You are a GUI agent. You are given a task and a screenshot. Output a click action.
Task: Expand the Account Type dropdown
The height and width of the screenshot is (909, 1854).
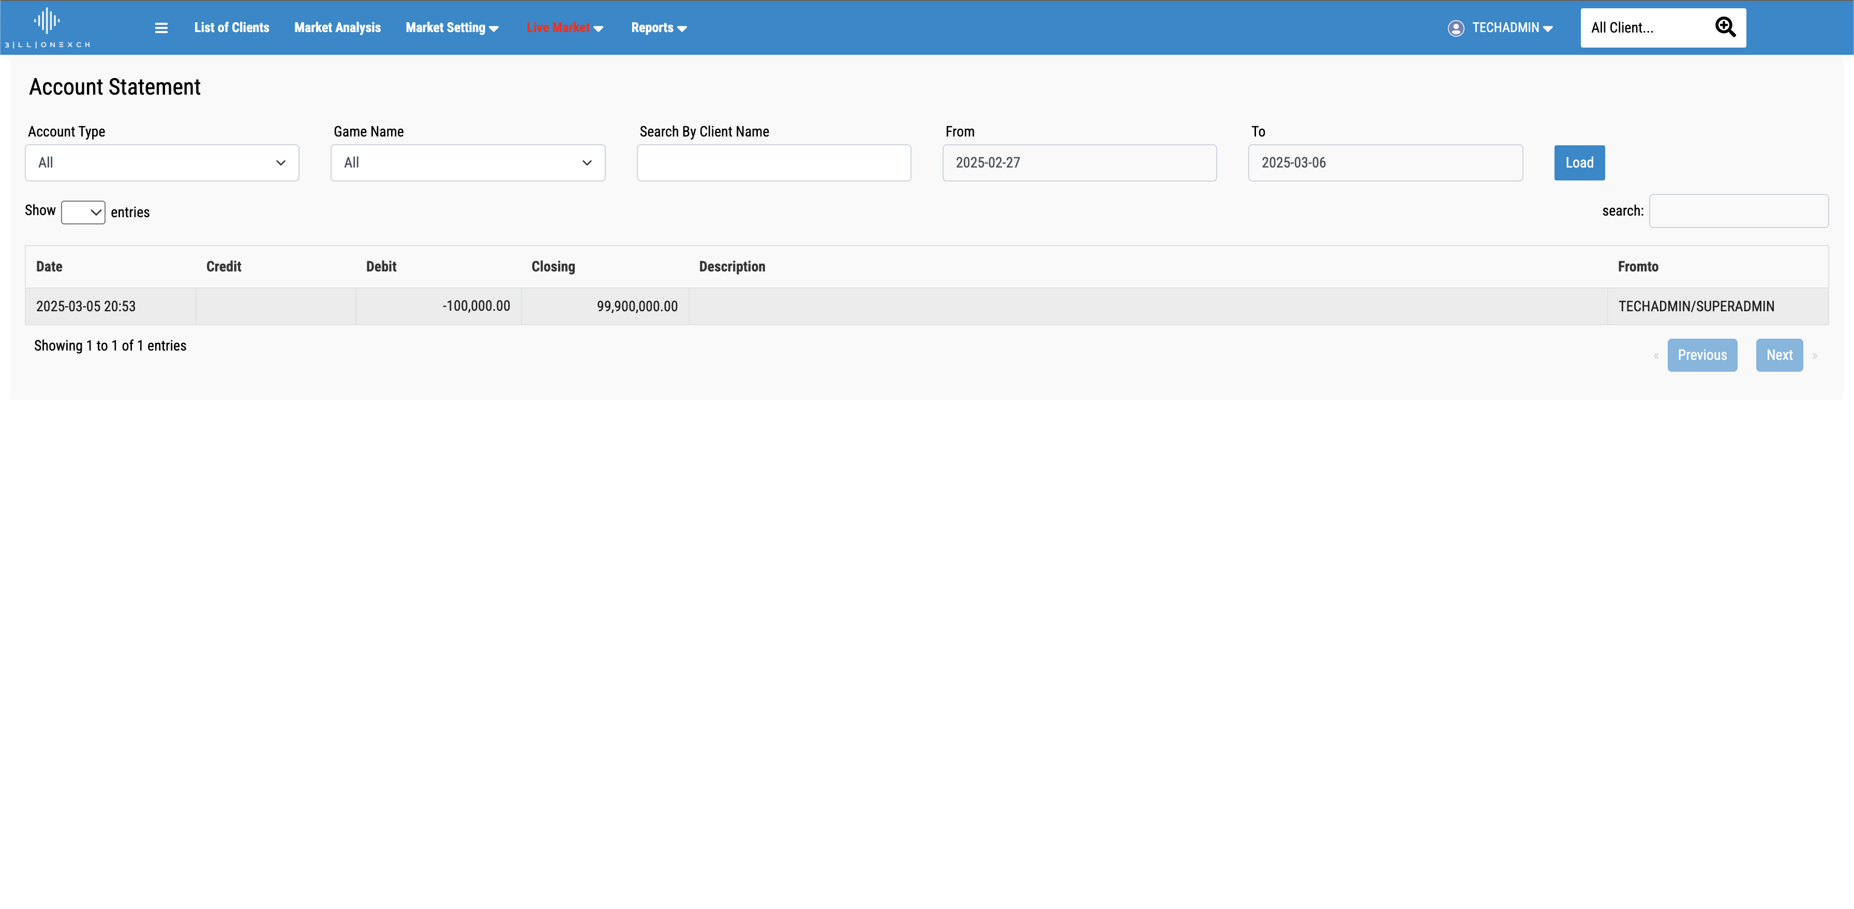tap(162, 162)
